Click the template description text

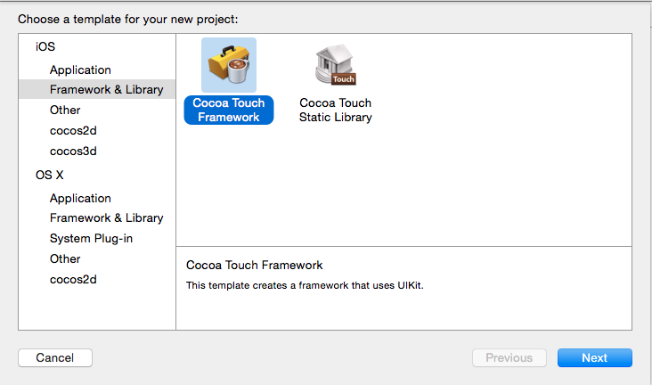point(304,285)
